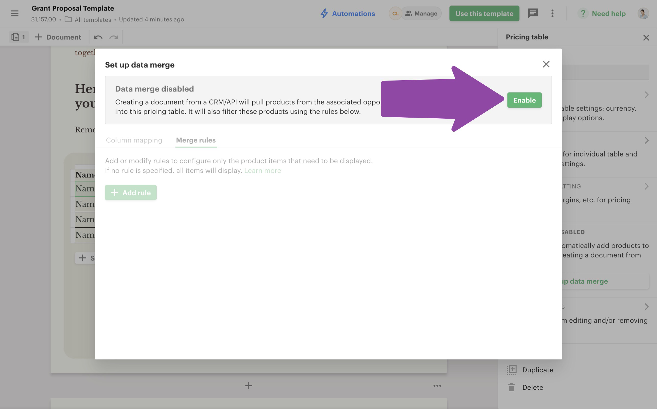Click the redo arrow icon
The image size is (657, 409).
click(114, 37)
